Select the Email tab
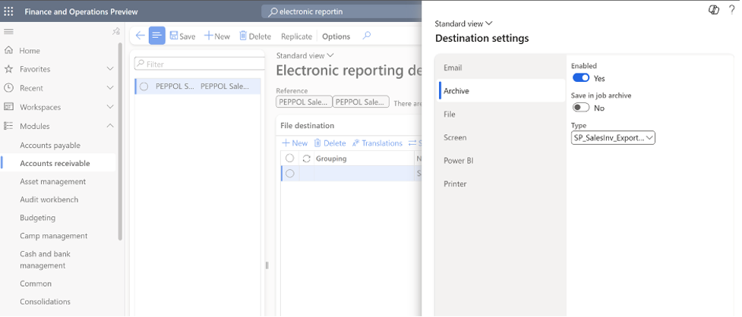Viewport: 742px width, 317px height. click(501, 67)
